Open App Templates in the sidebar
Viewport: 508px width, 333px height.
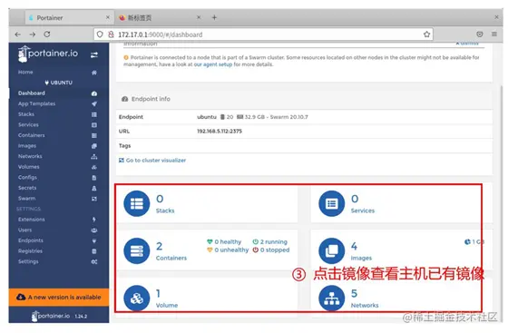click(36, 103)
